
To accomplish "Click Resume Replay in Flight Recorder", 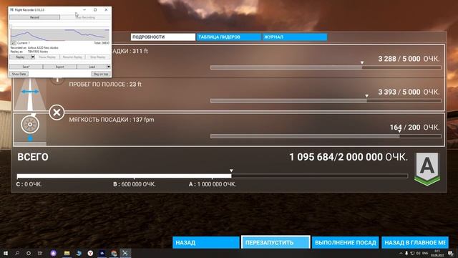I will pos(72,57).
